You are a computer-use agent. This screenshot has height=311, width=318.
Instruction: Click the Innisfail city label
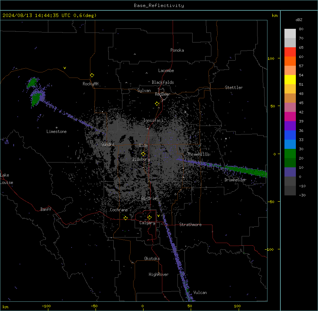click(x=153, y=120)
